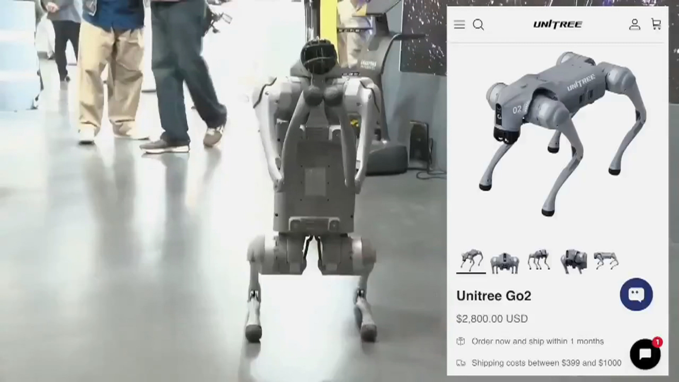Image resolution: width=679 pixels, height=382 pixels.
Task: Click the search magnifier icon
Action: point(478,25)
